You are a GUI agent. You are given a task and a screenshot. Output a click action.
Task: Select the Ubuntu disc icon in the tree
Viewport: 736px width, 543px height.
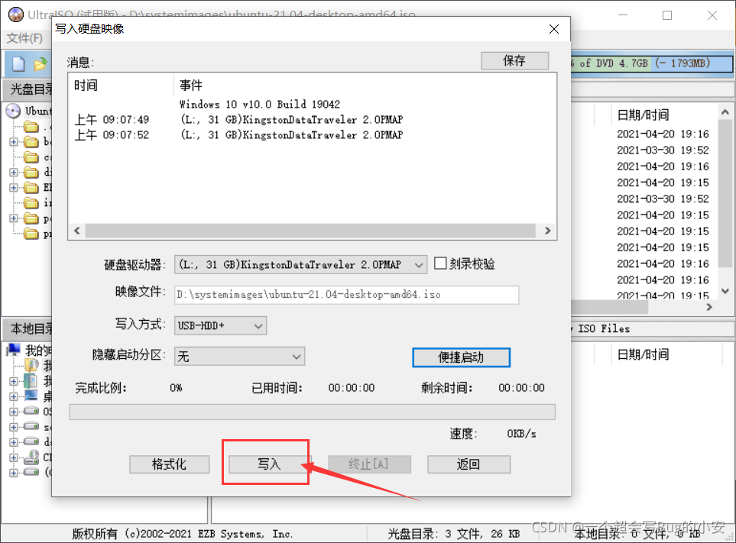coord(13,112)
